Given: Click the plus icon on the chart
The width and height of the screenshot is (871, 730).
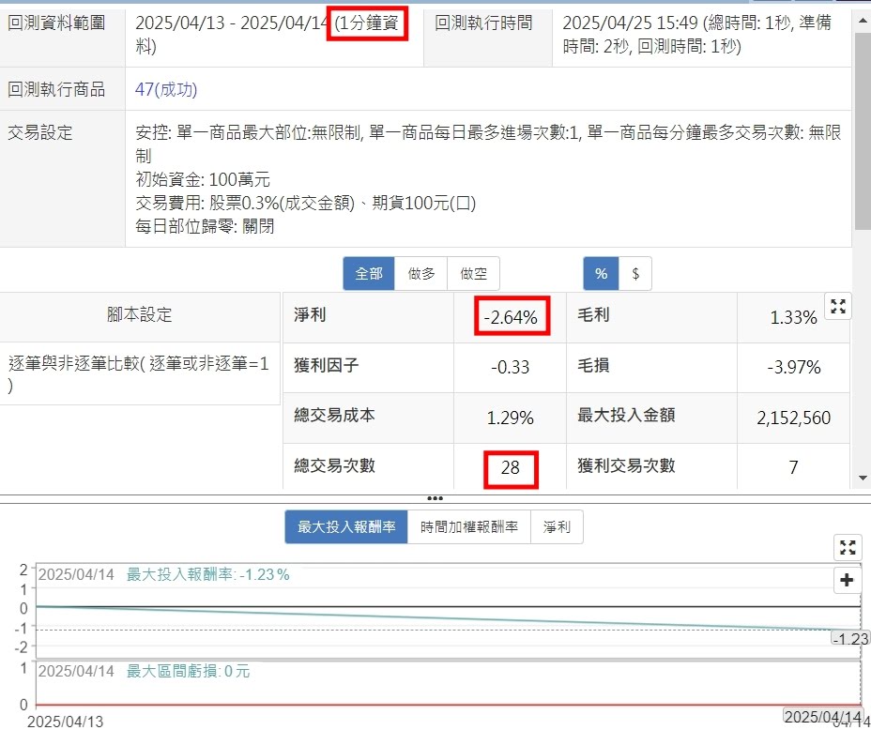Looking at the screenshot, I should [x=848, y=581].
